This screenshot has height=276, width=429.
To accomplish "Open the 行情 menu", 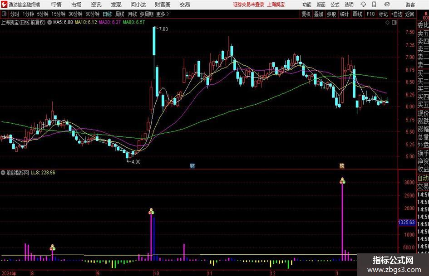I will tap(56, 5).
